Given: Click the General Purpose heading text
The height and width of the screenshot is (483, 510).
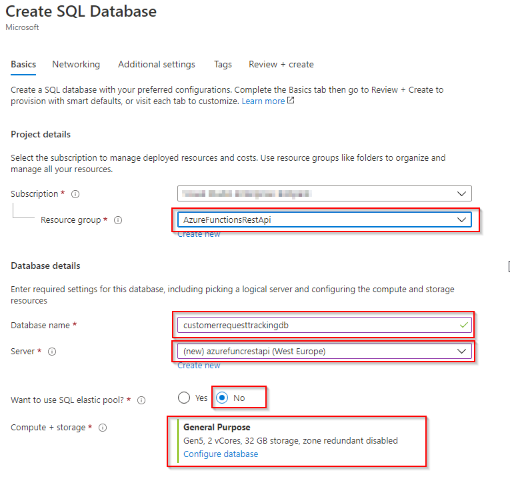Looking at the screenshot, I should click(x=217, y=427).
